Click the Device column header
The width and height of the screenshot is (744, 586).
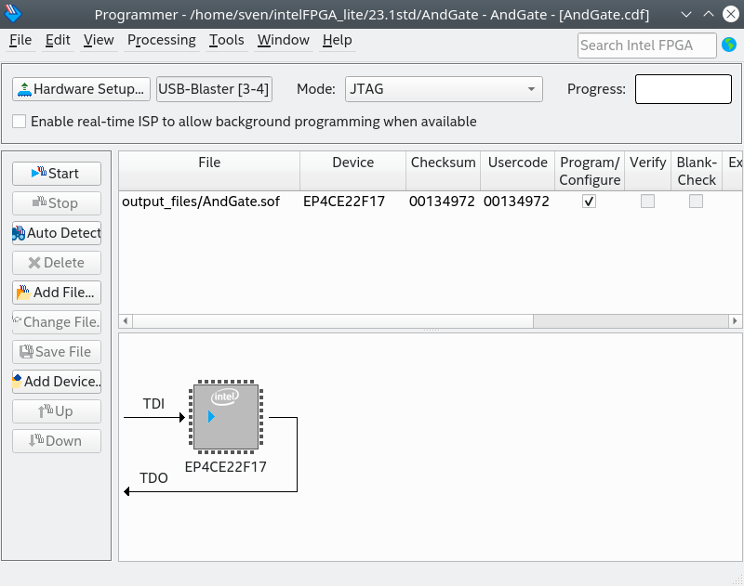point(353,171)
